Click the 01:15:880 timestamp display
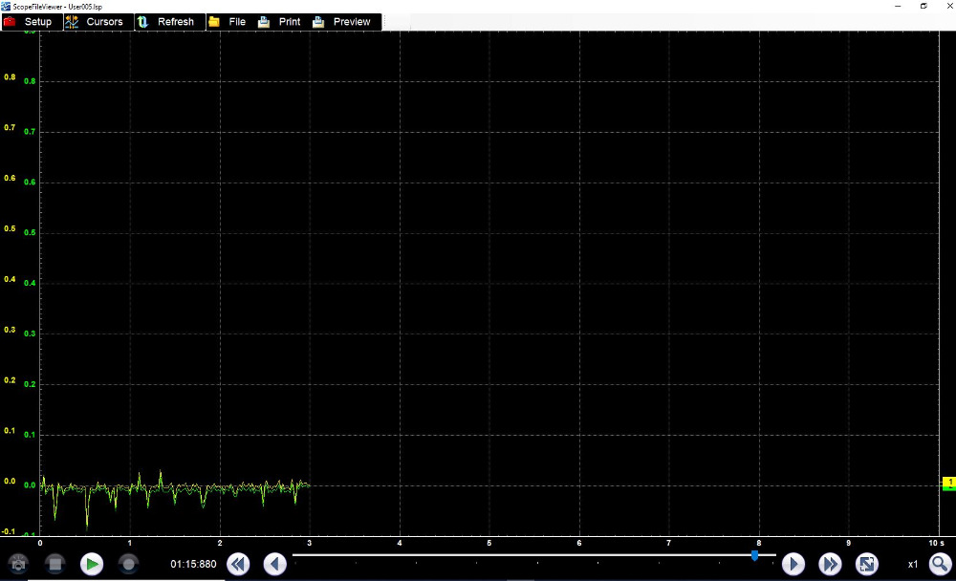Viewport: 956px width, 581px height. pos(193,564)
